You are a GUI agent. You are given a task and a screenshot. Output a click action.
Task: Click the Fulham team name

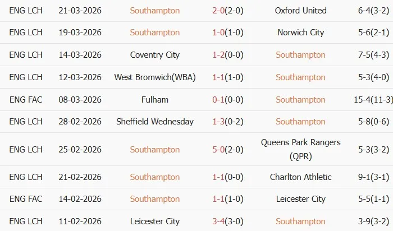154,100
